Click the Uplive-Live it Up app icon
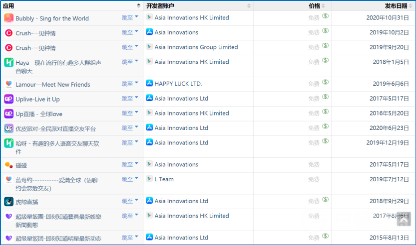416x245 pixels. pos(8,99)
